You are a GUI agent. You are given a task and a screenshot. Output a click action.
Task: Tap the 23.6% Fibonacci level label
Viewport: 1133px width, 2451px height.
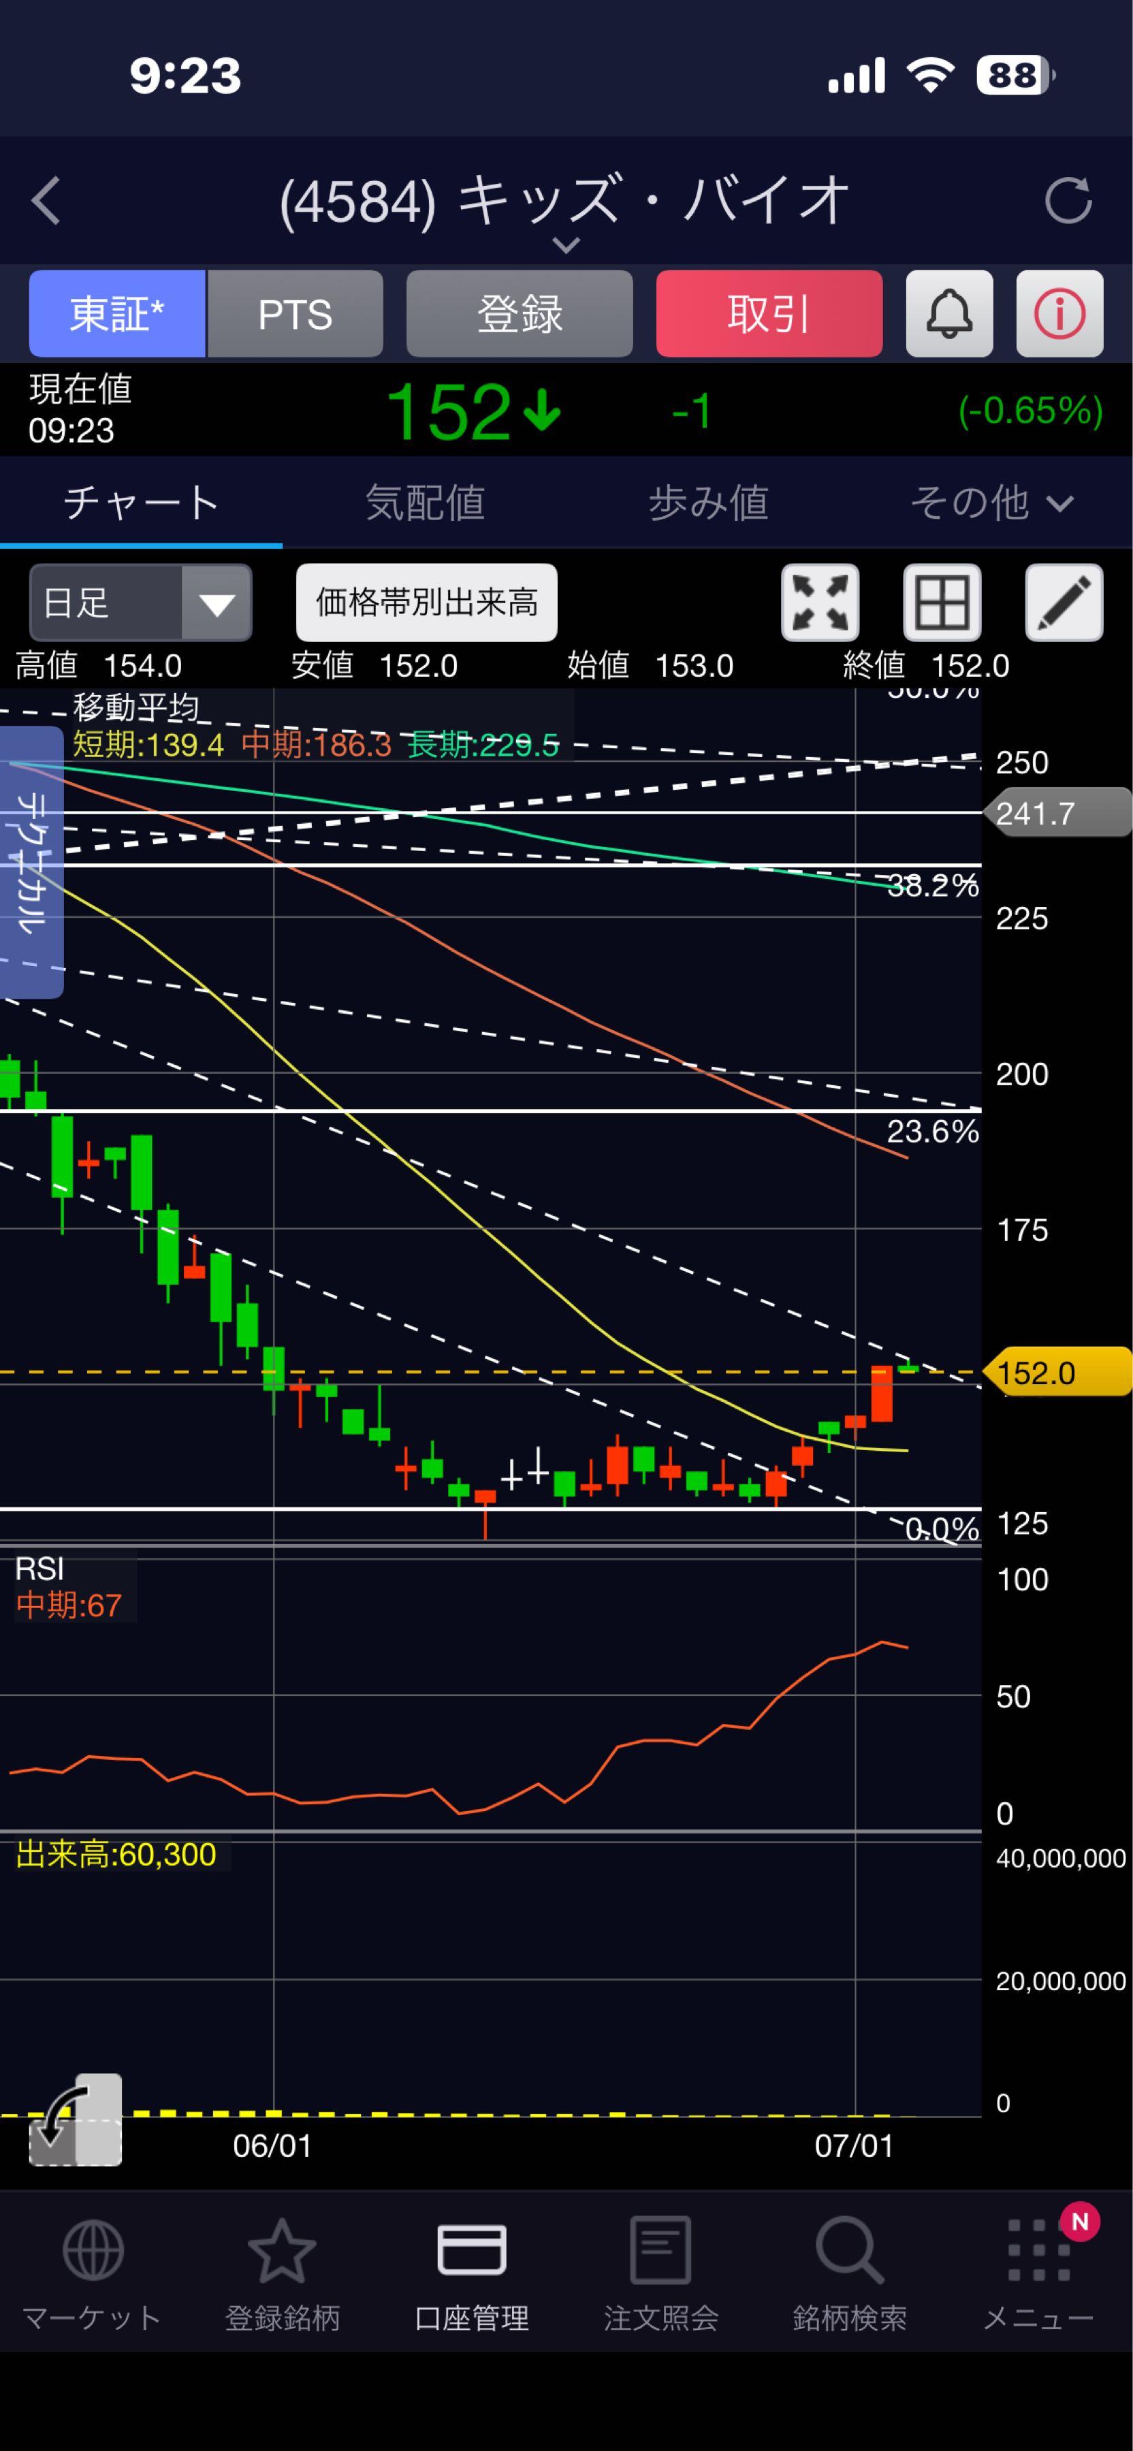[x=932, y=1132]
